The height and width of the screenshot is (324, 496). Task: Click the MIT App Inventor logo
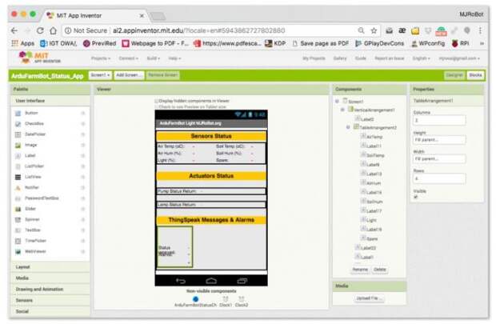[39, 58]
